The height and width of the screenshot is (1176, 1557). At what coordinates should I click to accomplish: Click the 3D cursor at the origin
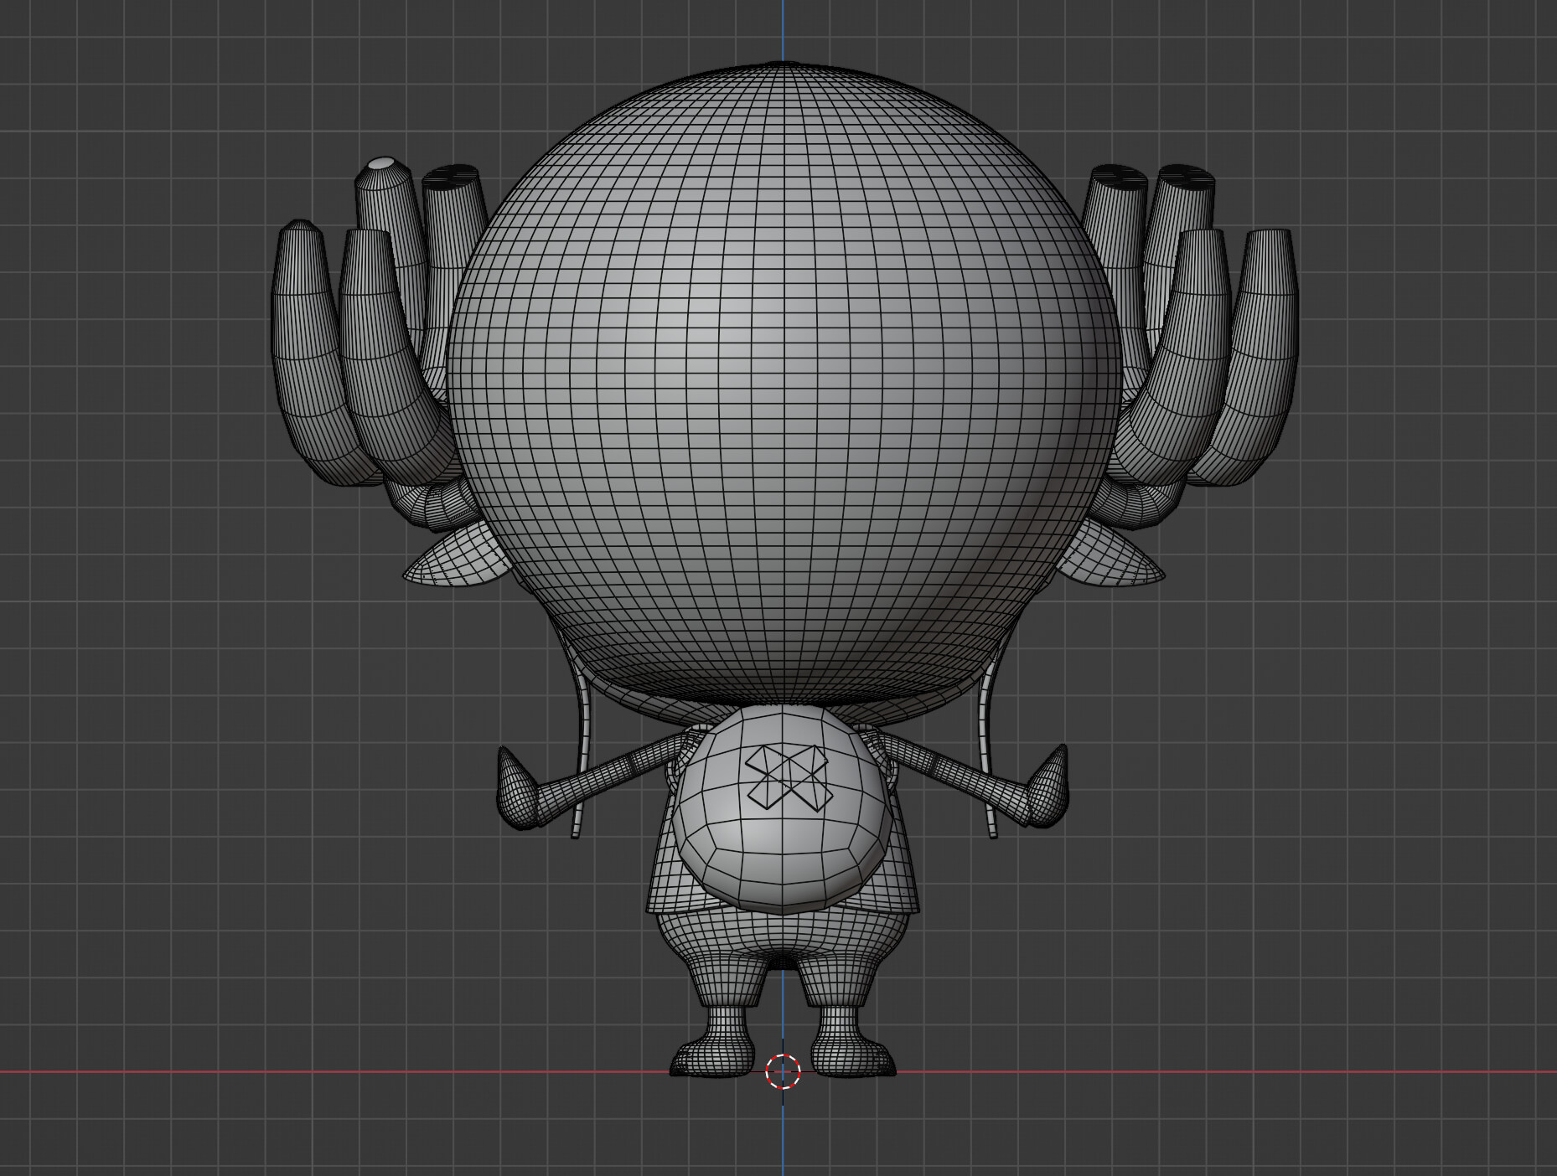pos(783,1070)
